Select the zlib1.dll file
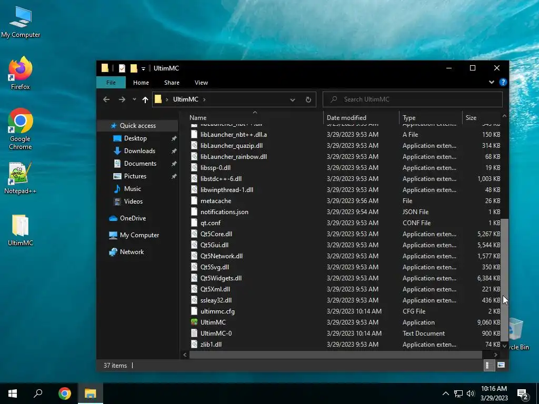The width and height of the screenshot is (539, 404). coord(211,344)
